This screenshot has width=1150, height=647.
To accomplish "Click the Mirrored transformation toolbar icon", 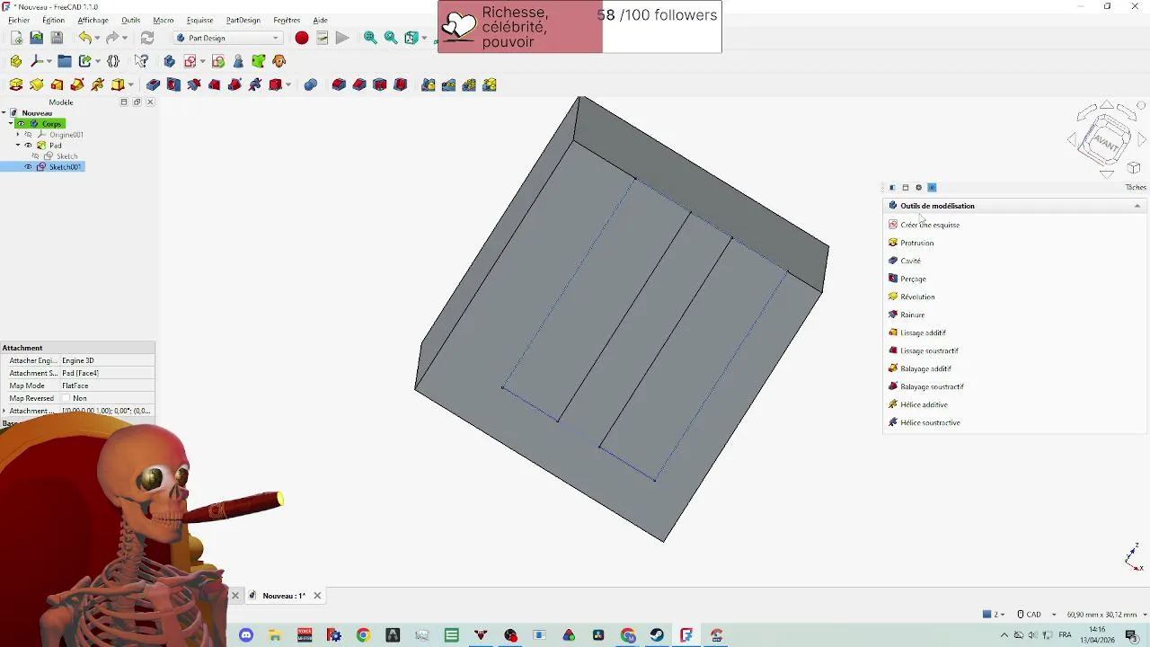I will (429, 84).
